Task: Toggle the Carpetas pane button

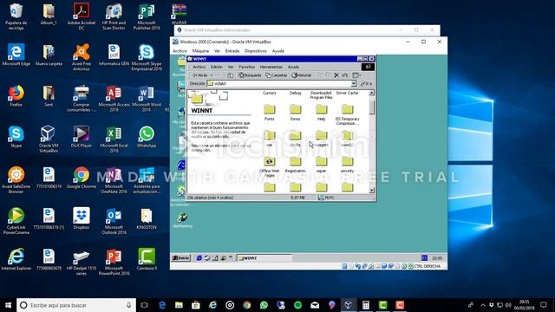Action: tap(277, 75)
